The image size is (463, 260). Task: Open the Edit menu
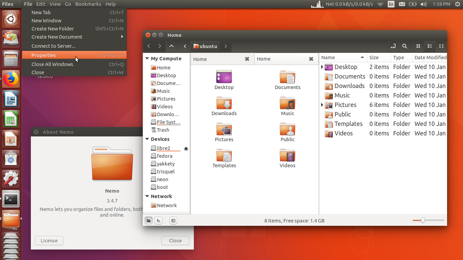(41, 4)
